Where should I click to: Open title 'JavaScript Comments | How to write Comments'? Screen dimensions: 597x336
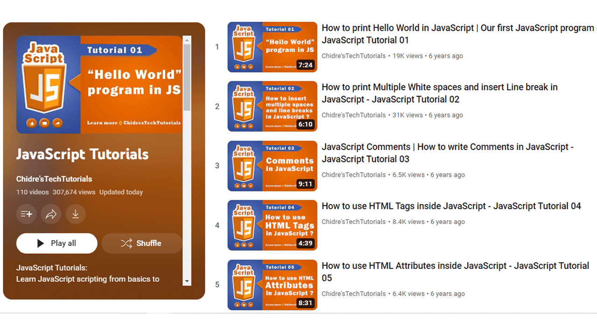(448, 153)
